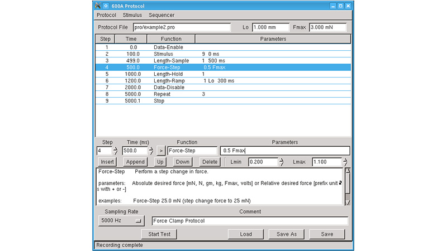Edit the Lo value field
The image size is (447, 251).
pyautogui.click(x=270, y=27)
